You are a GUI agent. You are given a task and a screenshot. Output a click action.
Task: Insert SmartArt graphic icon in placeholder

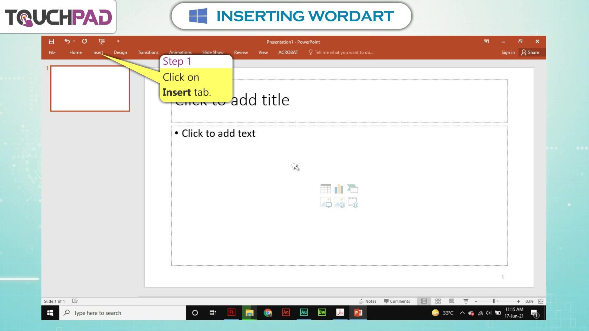[x=352, y=189]
